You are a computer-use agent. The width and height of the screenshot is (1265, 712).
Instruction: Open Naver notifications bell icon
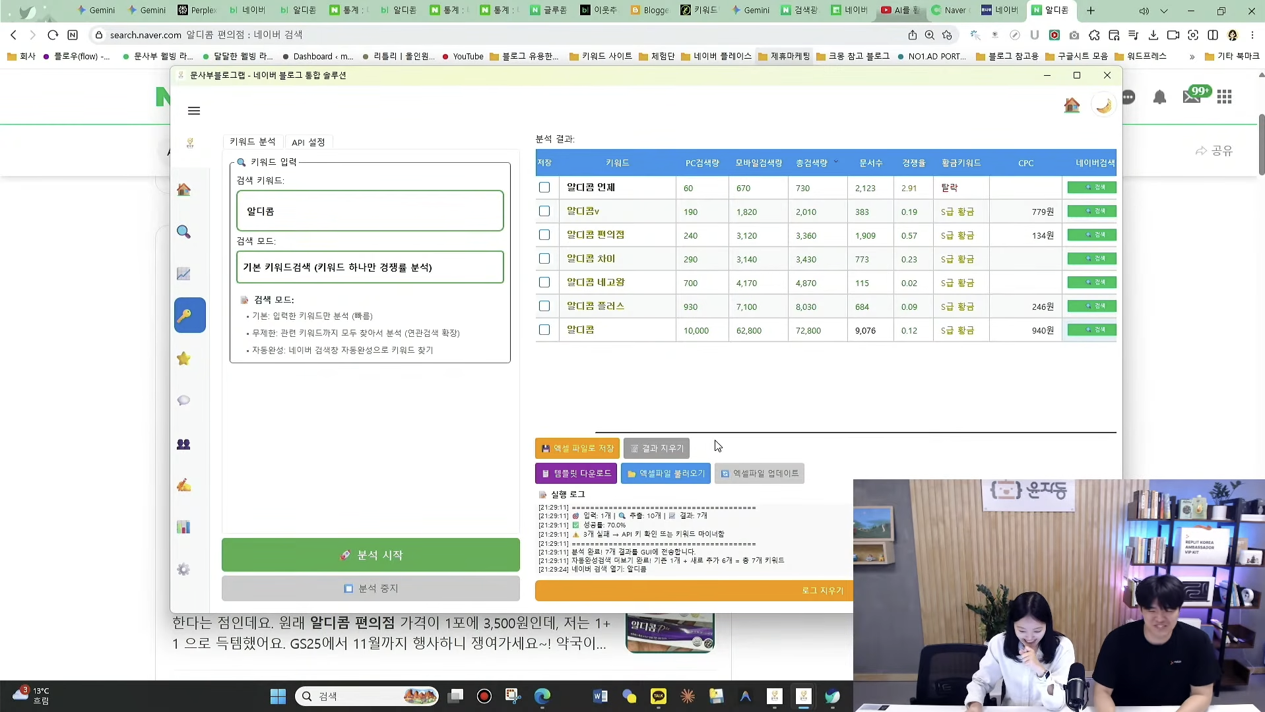(1159, 98)
